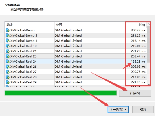Click the 308.98 ms ping value
Screen dimensions: 155x116
pos(138,67)
